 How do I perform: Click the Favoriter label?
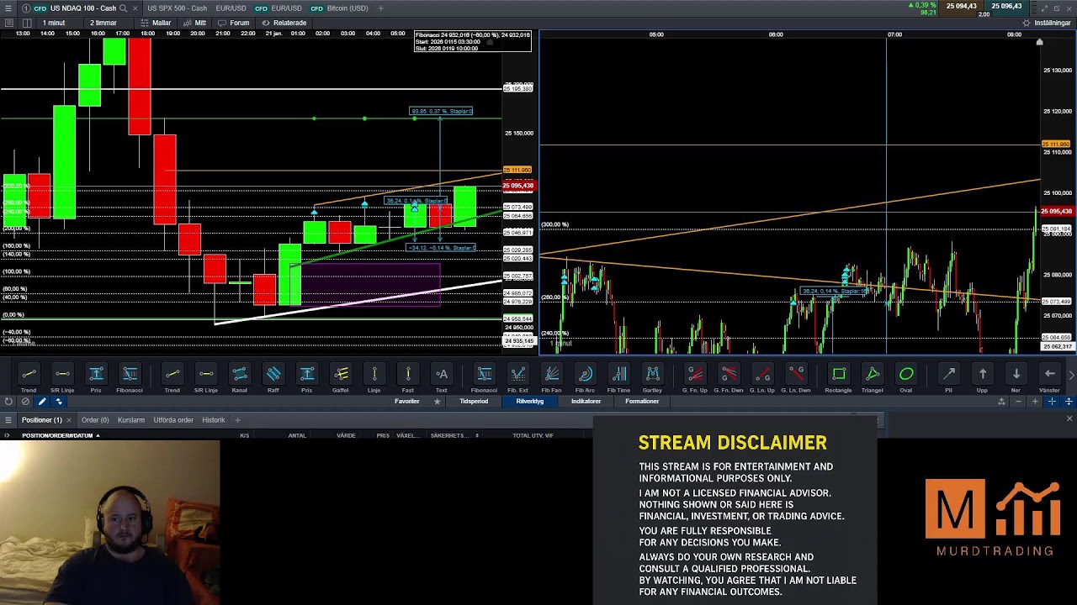(407, 402)
